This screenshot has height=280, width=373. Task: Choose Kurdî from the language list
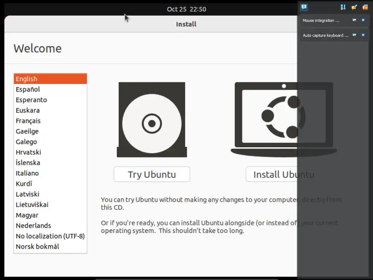pos(50,184)
